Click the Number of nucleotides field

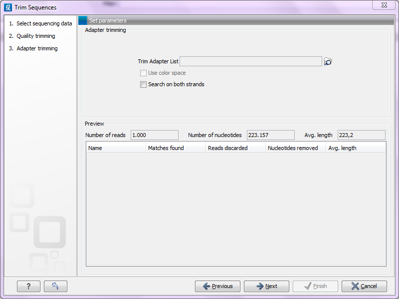pyautogui.click(x=270, y=135)
